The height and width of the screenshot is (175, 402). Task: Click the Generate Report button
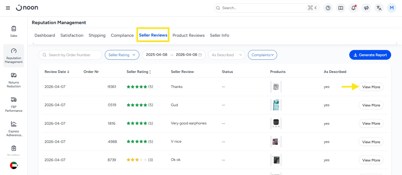(370, 55)
